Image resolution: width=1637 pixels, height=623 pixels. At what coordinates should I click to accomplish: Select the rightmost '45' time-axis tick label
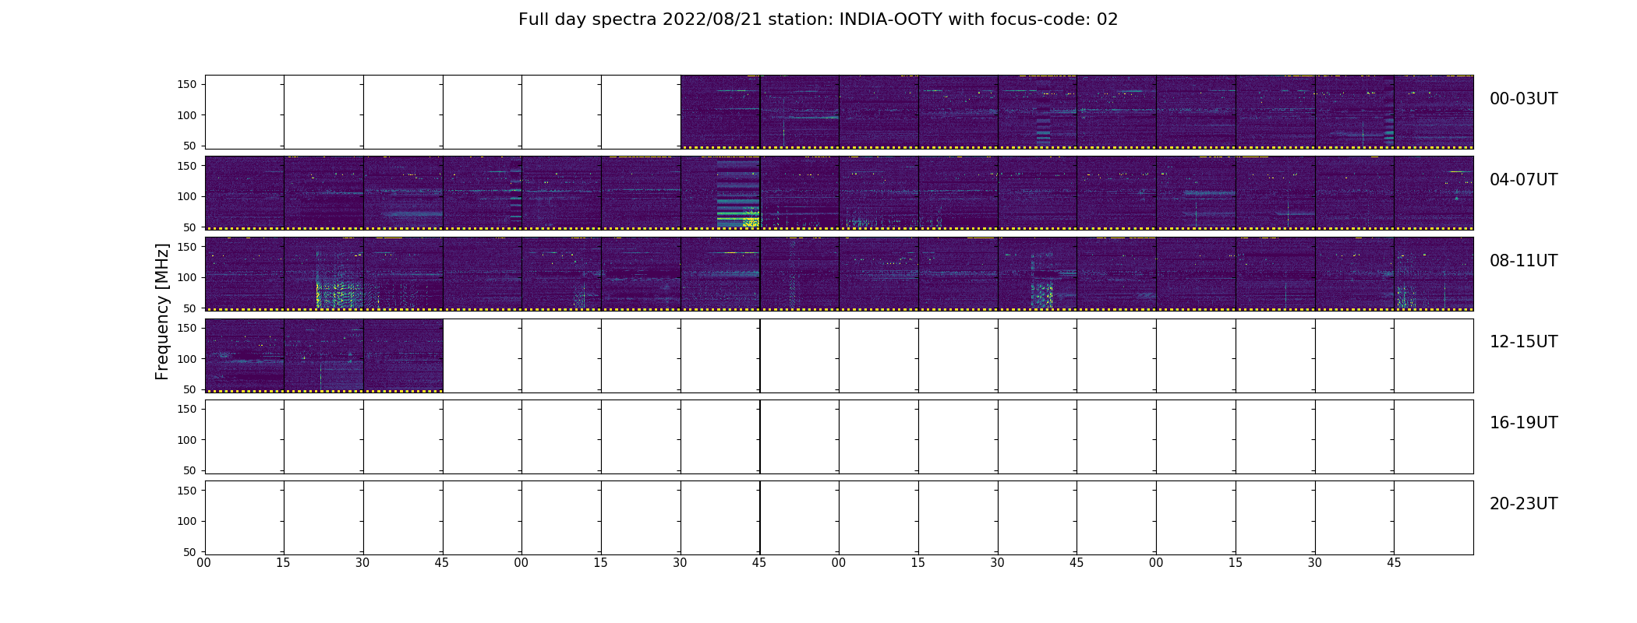pos(1394,563)
